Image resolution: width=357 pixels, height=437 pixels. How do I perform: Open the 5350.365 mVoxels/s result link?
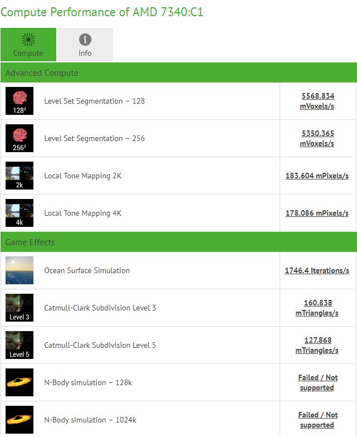[317, 138]
